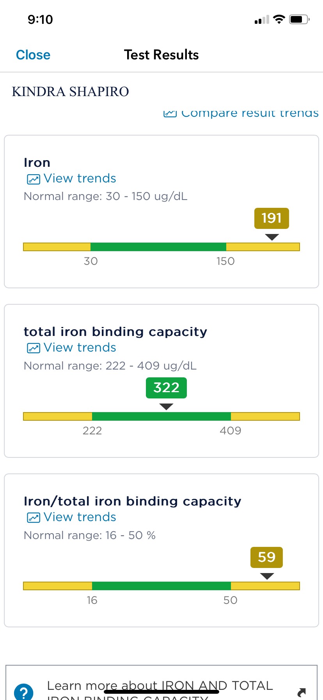This screenshot has width=323, height=700.
Task: Tap the Compare result trends chart icon
Action: (x=170, y=114)
